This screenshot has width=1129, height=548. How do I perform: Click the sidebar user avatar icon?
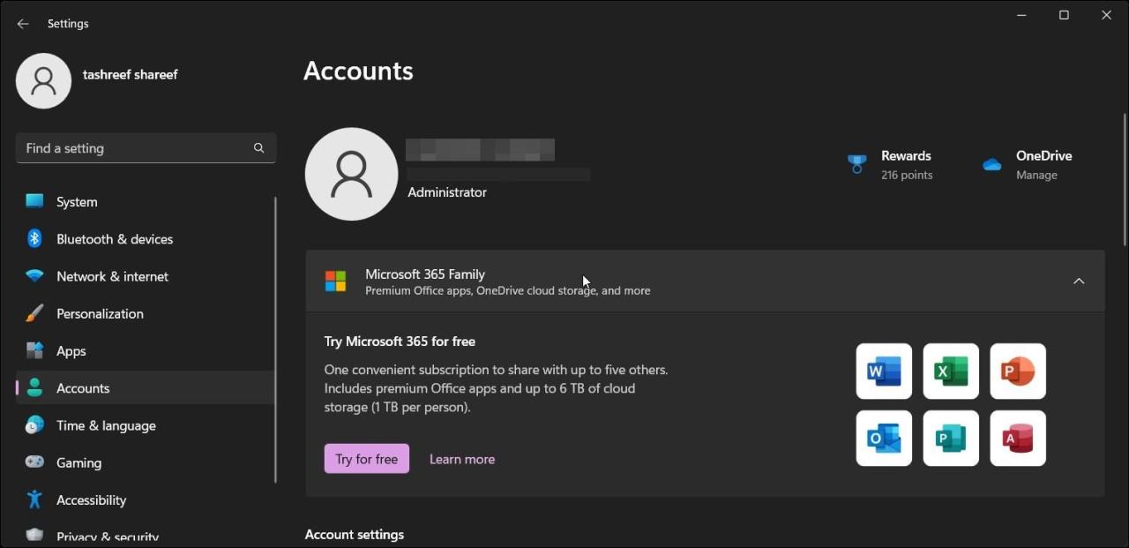point(43,81)
